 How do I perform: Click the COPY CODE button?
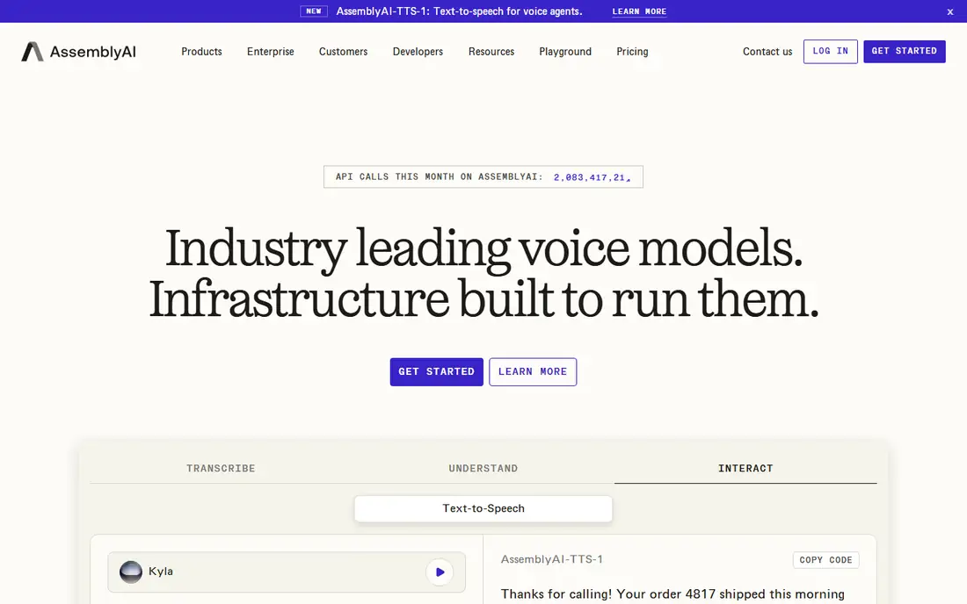(x=825, y=560)
